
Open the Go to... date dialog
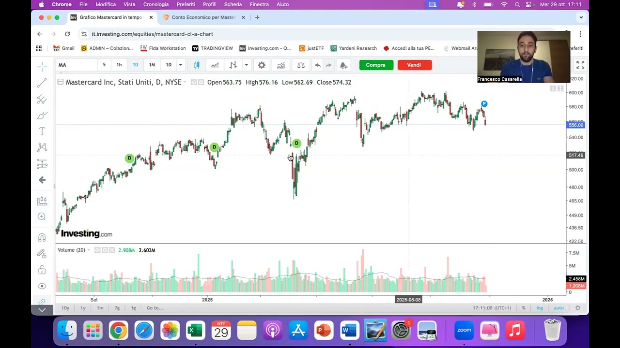pyautogui.click(x=155, y=308)
